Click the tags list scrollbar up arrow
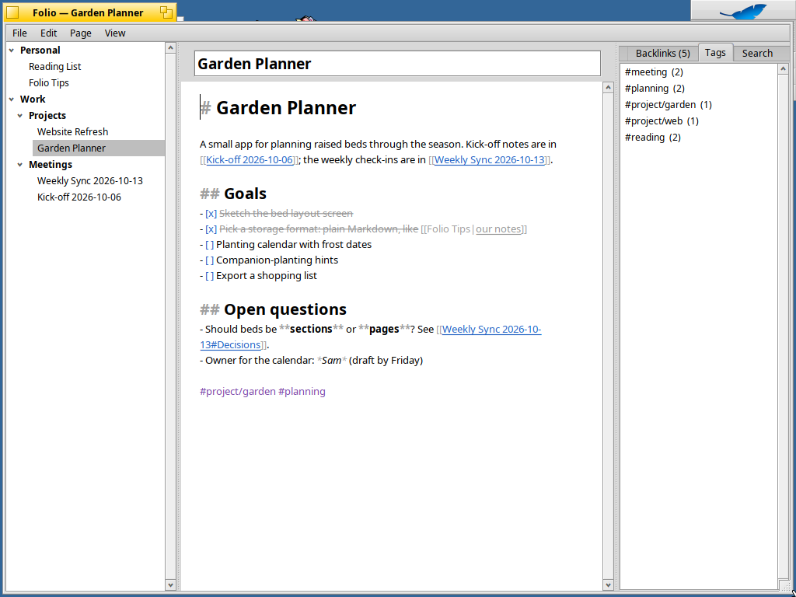796x597 pixels. (783, 69)
